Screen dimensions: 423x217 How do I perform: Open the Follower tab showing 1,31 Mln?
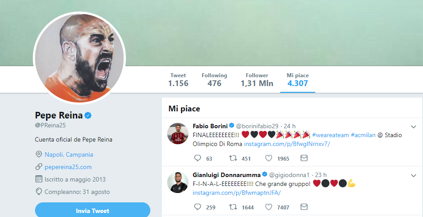tap(257, 79)
